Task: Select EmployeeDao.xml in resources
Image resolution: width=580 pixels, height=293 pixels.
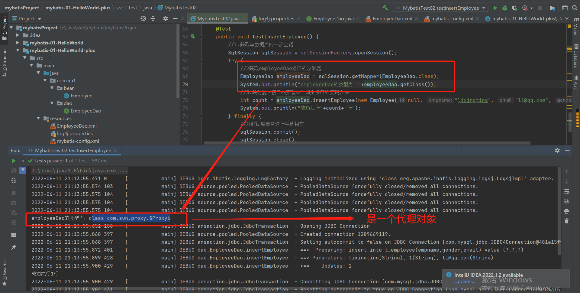Action: click(x=77, y=126)
